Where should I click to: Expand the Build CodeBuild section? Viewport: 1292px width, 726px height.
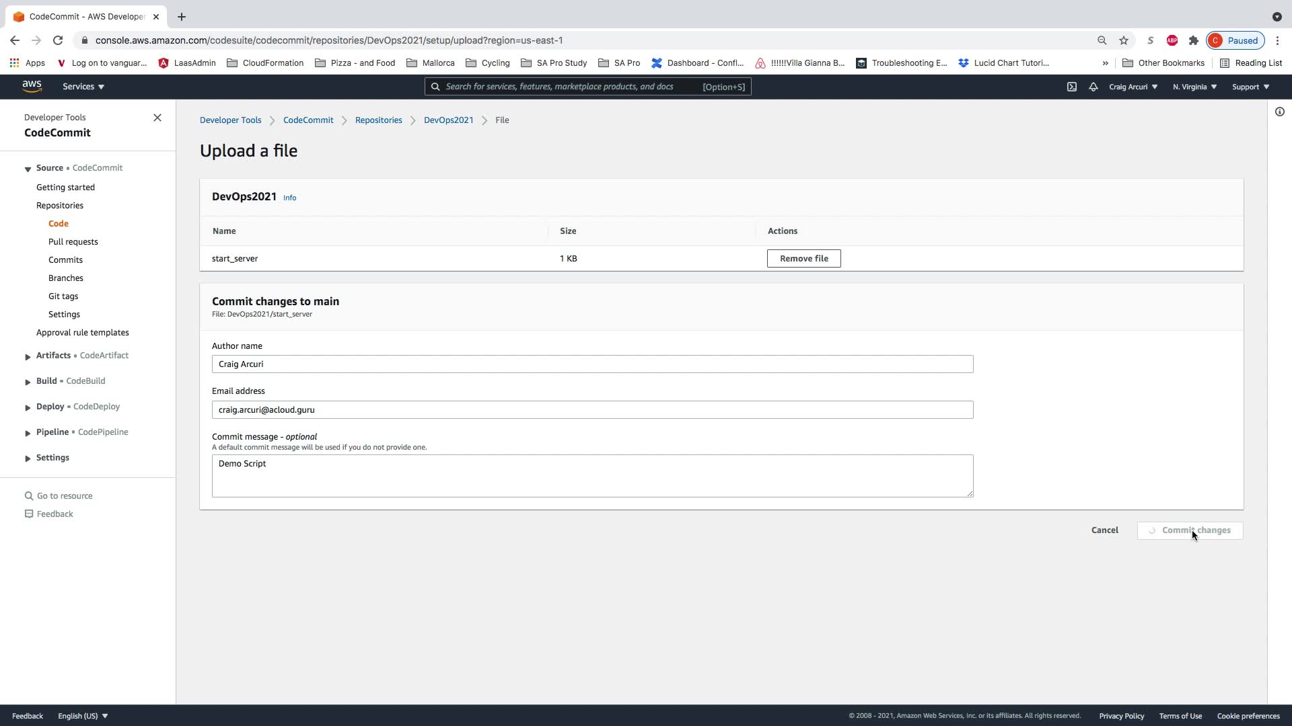point(28,382)
